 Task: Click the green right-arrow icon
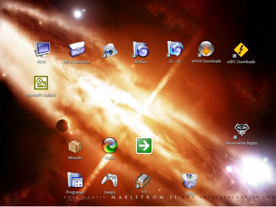click(x=144, y=146)
